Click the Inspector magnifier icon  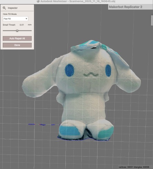(x=4, y=8)
